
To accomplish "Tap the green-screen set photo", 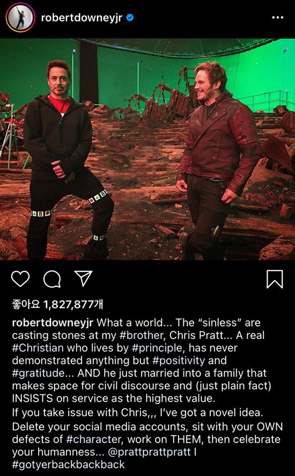I will point(147,149).
